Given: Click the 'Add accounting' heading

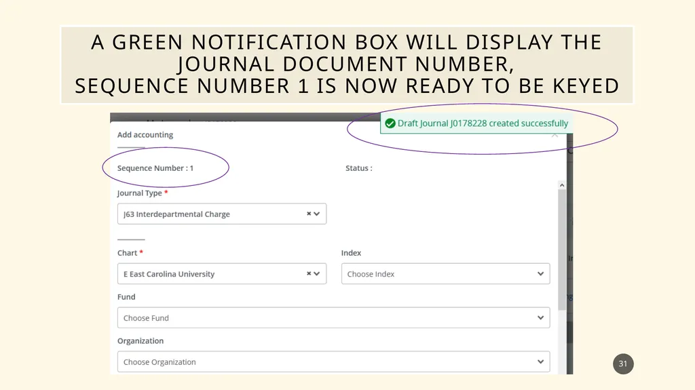Looking at the screenshot, I should (145, 135).
